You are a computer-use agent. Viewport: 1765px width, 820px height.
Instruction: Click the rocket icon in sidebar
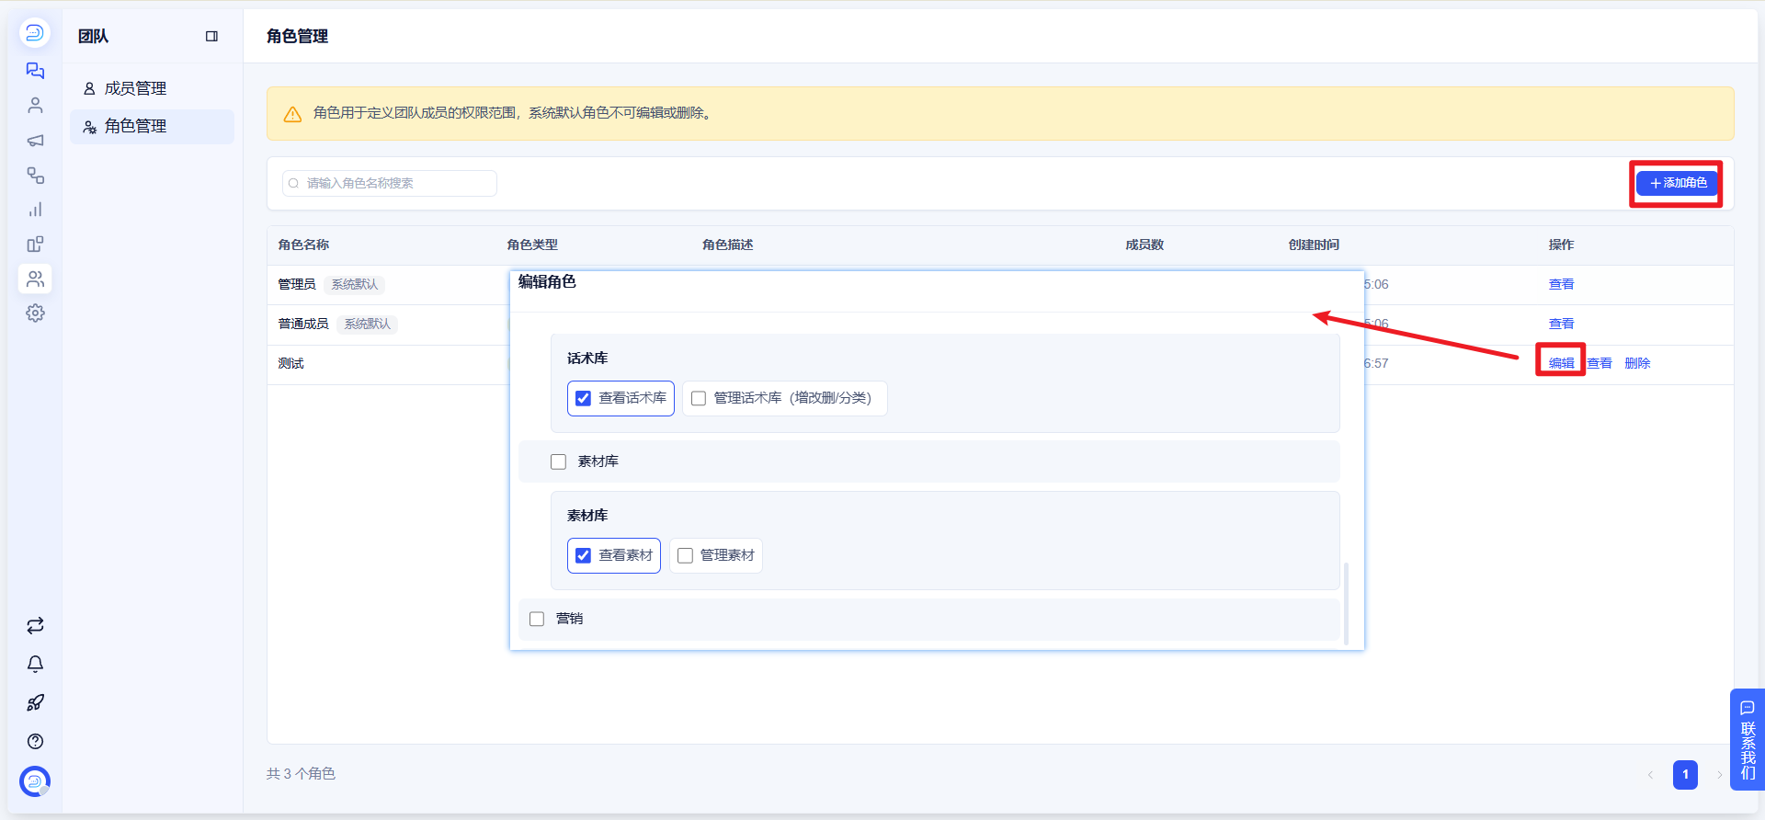[x=35, y=703]
